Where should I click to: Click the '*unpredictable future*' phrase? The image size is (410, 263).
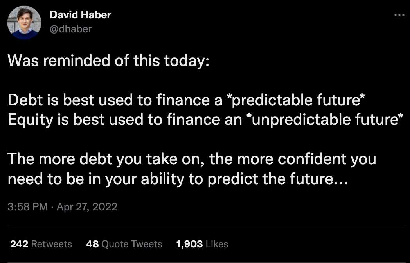tap(325, 119)
